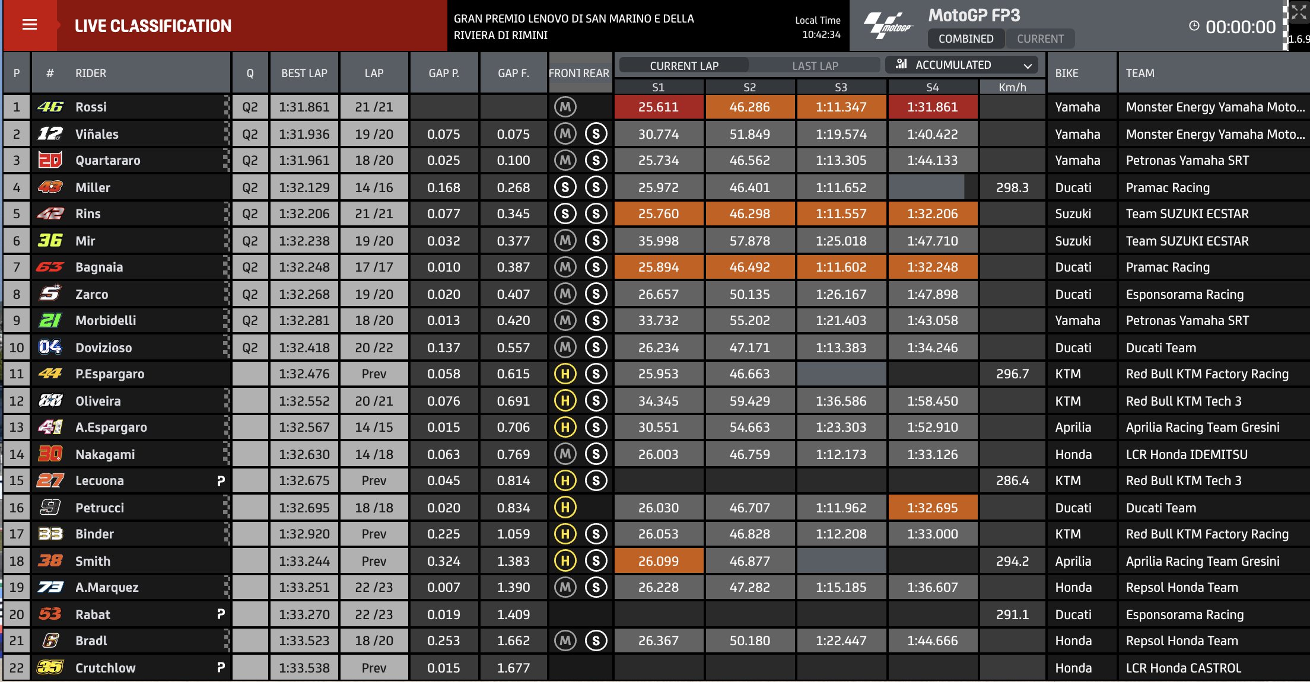Click A.Marquez's rear soft tyre icon
Viewport: 1310px width, 682px height.
596,588
